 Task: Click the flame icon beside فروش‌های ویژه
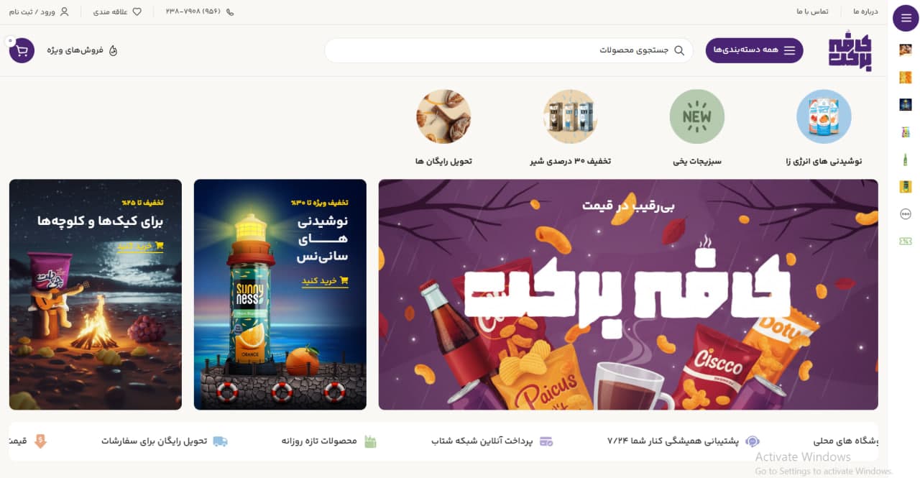(x=113, y=50)
